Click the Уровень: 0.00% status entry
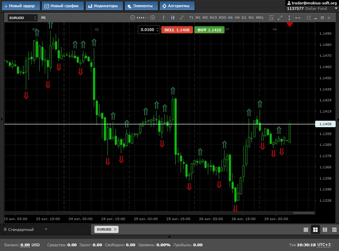Screen dimensions: 339x251 coord(154,245)
